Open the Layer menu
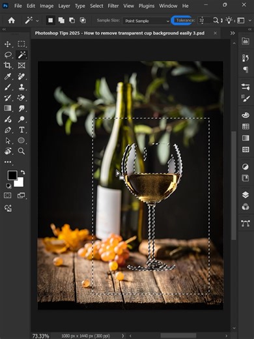 [64, 6]
